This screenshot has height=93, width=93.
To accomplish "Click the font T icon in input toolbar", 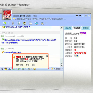I will 2,69.
